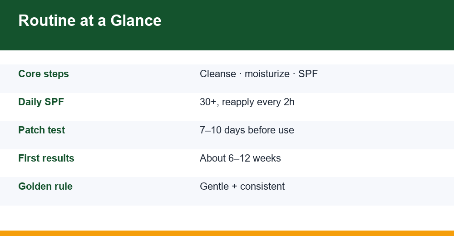Click the word "consistent" in Golden rule

click(262, 186)
